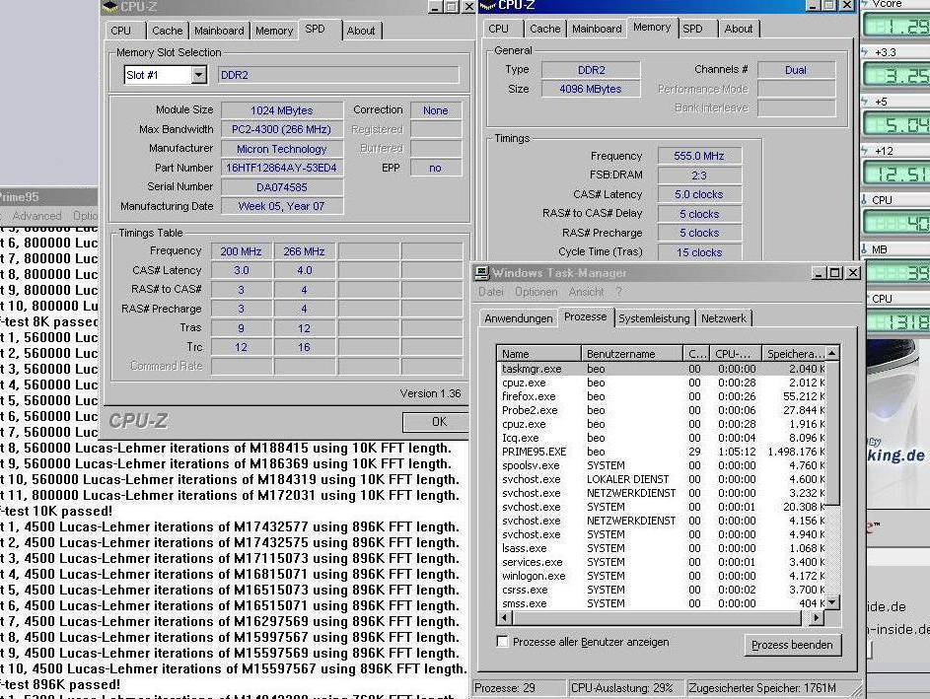The width and height of the screenshot is (930, 699).
Task: Select About tab in right CPU-Z window
Action: pos(739,29)
